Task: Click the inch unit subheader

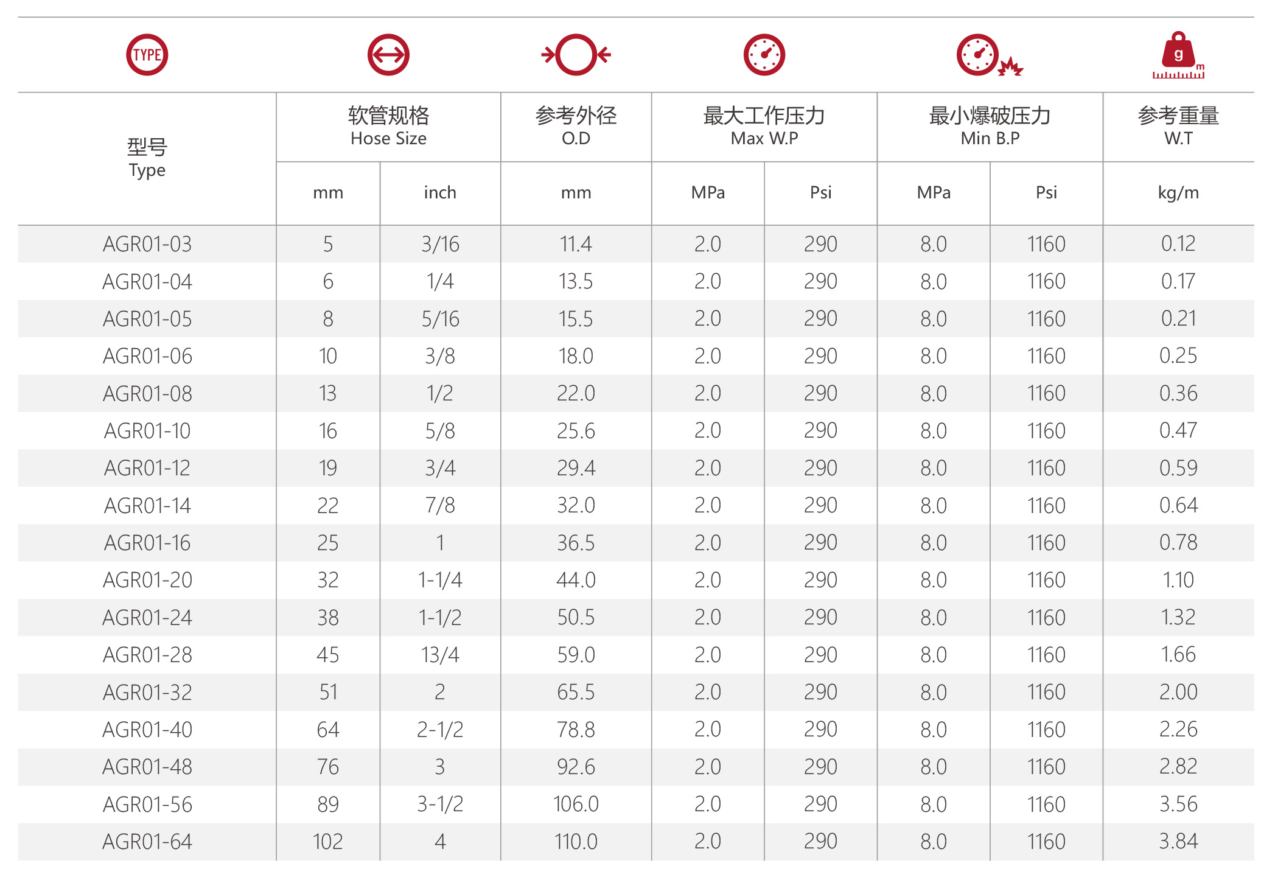Action: (x=440, y=193)
